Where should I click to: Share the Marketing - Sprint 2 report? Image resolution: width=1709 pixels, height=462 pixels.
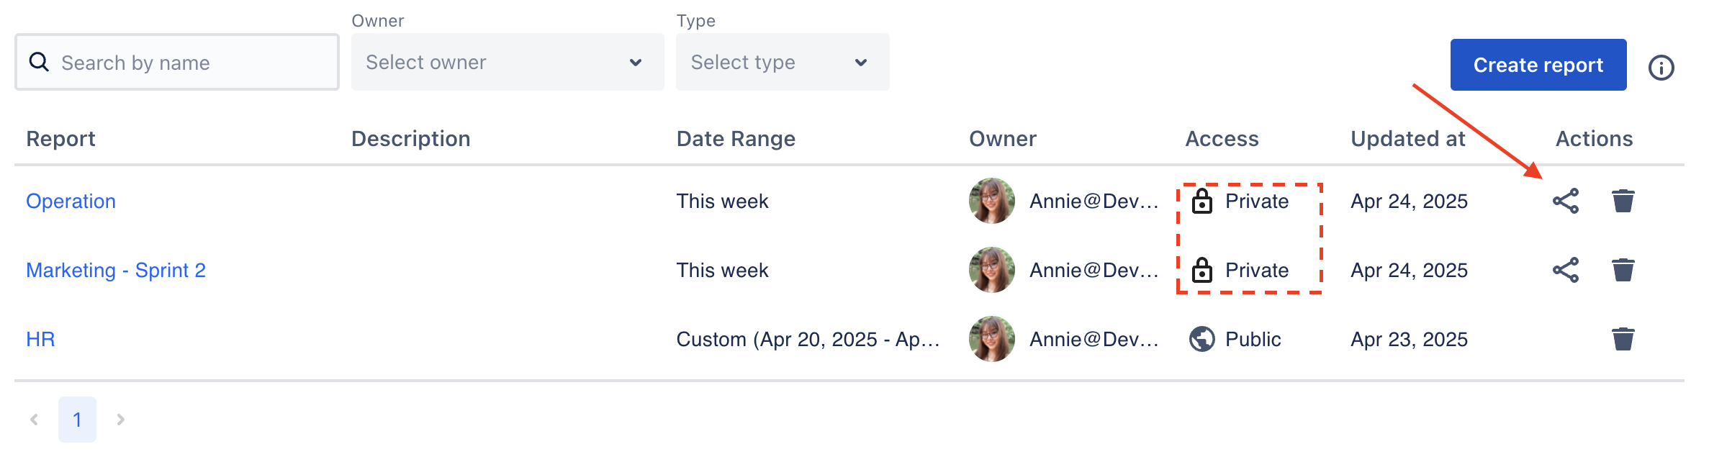(1565, 270)
